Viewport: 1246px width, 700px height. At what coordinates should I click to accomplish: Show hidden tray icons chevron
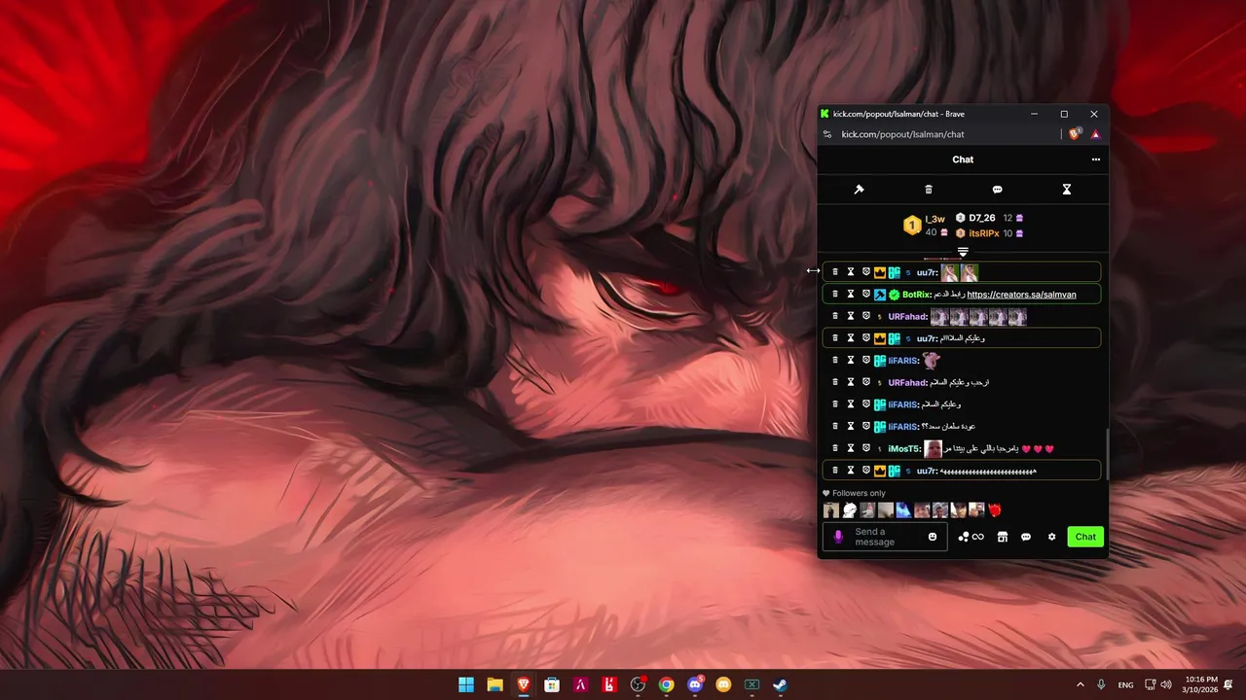pos(1080,684)
